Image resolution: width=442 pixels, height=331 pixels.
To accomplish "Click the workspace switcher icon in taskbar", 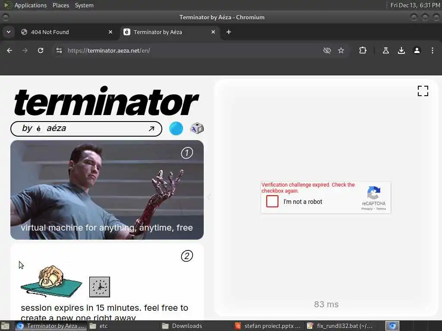I will [392, 326].
